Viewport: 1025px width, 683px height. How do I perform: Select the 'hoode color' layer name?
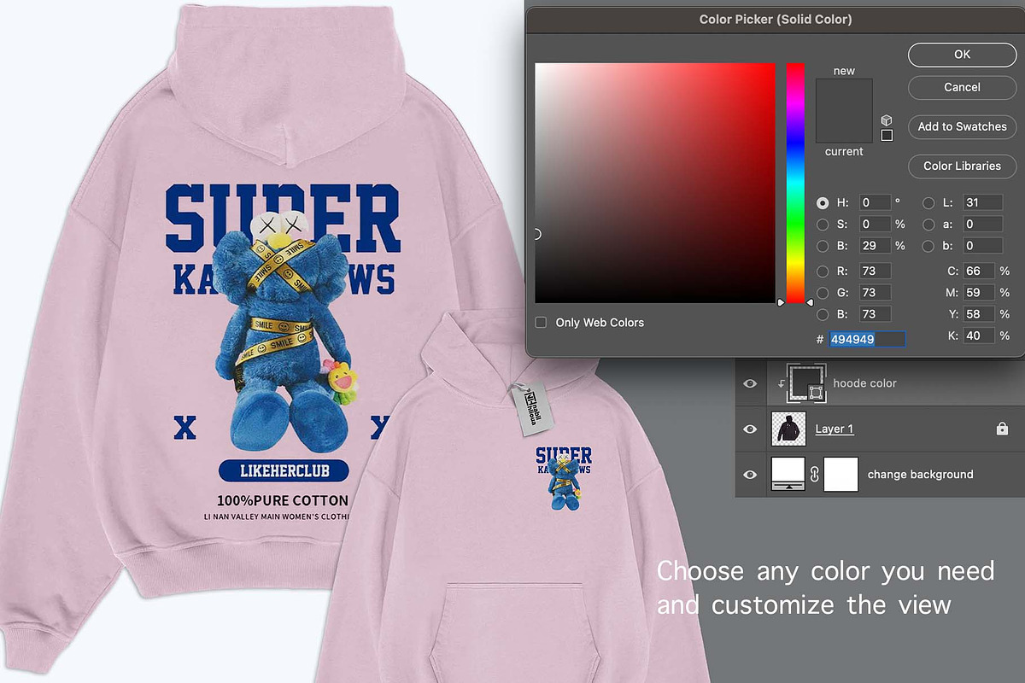coord(864,383)
